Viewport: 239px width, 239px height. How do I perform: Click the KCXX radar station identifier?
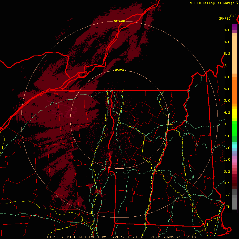[x=155, y=237]
